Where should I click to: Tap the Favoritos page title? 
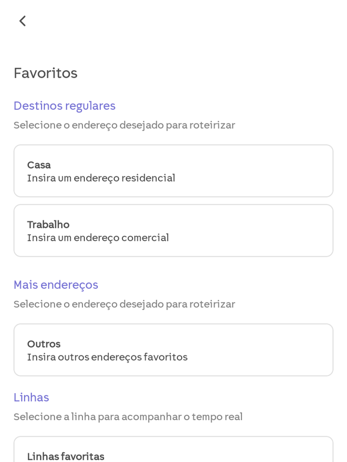pyautogui.click(x=46, y=73)
